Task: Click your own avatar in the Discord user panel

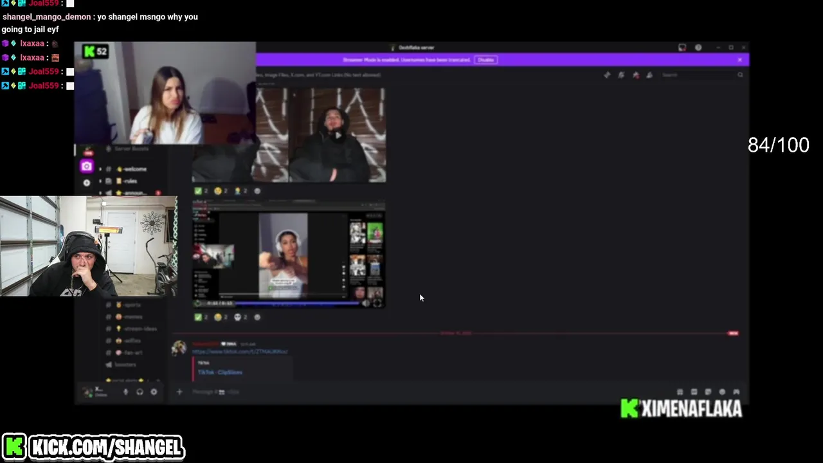Action: point(88,392)
